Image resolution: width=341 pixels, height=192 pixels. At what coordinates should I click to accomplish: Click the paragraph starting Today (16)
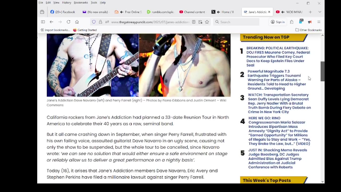132,174
